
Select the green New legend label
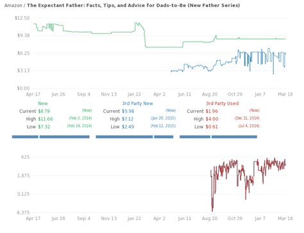click(x=43, y=104)
